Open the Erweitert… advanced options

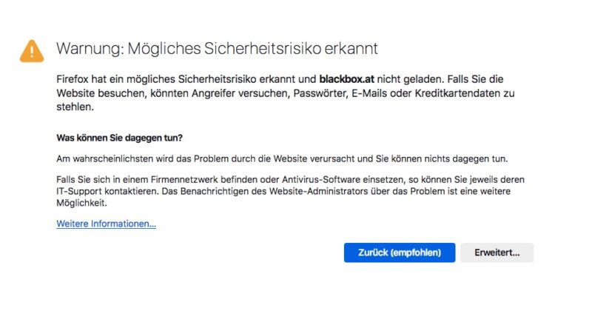tap(497, 253)
